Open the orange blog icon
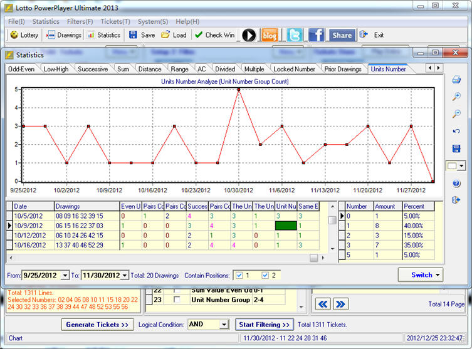 click(270, 35)
